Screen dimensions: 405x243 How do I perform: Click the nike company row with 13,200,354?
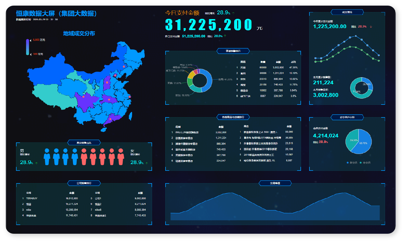click(50, 210)
